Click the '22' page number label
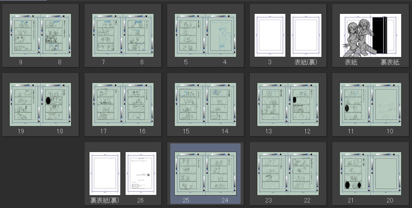Viewport: 412px width, 208px height. [307, 200]
